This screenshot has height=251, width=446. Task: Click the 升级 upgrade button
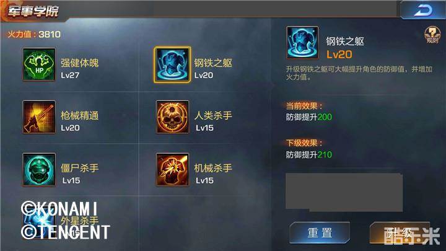(400, 233)
